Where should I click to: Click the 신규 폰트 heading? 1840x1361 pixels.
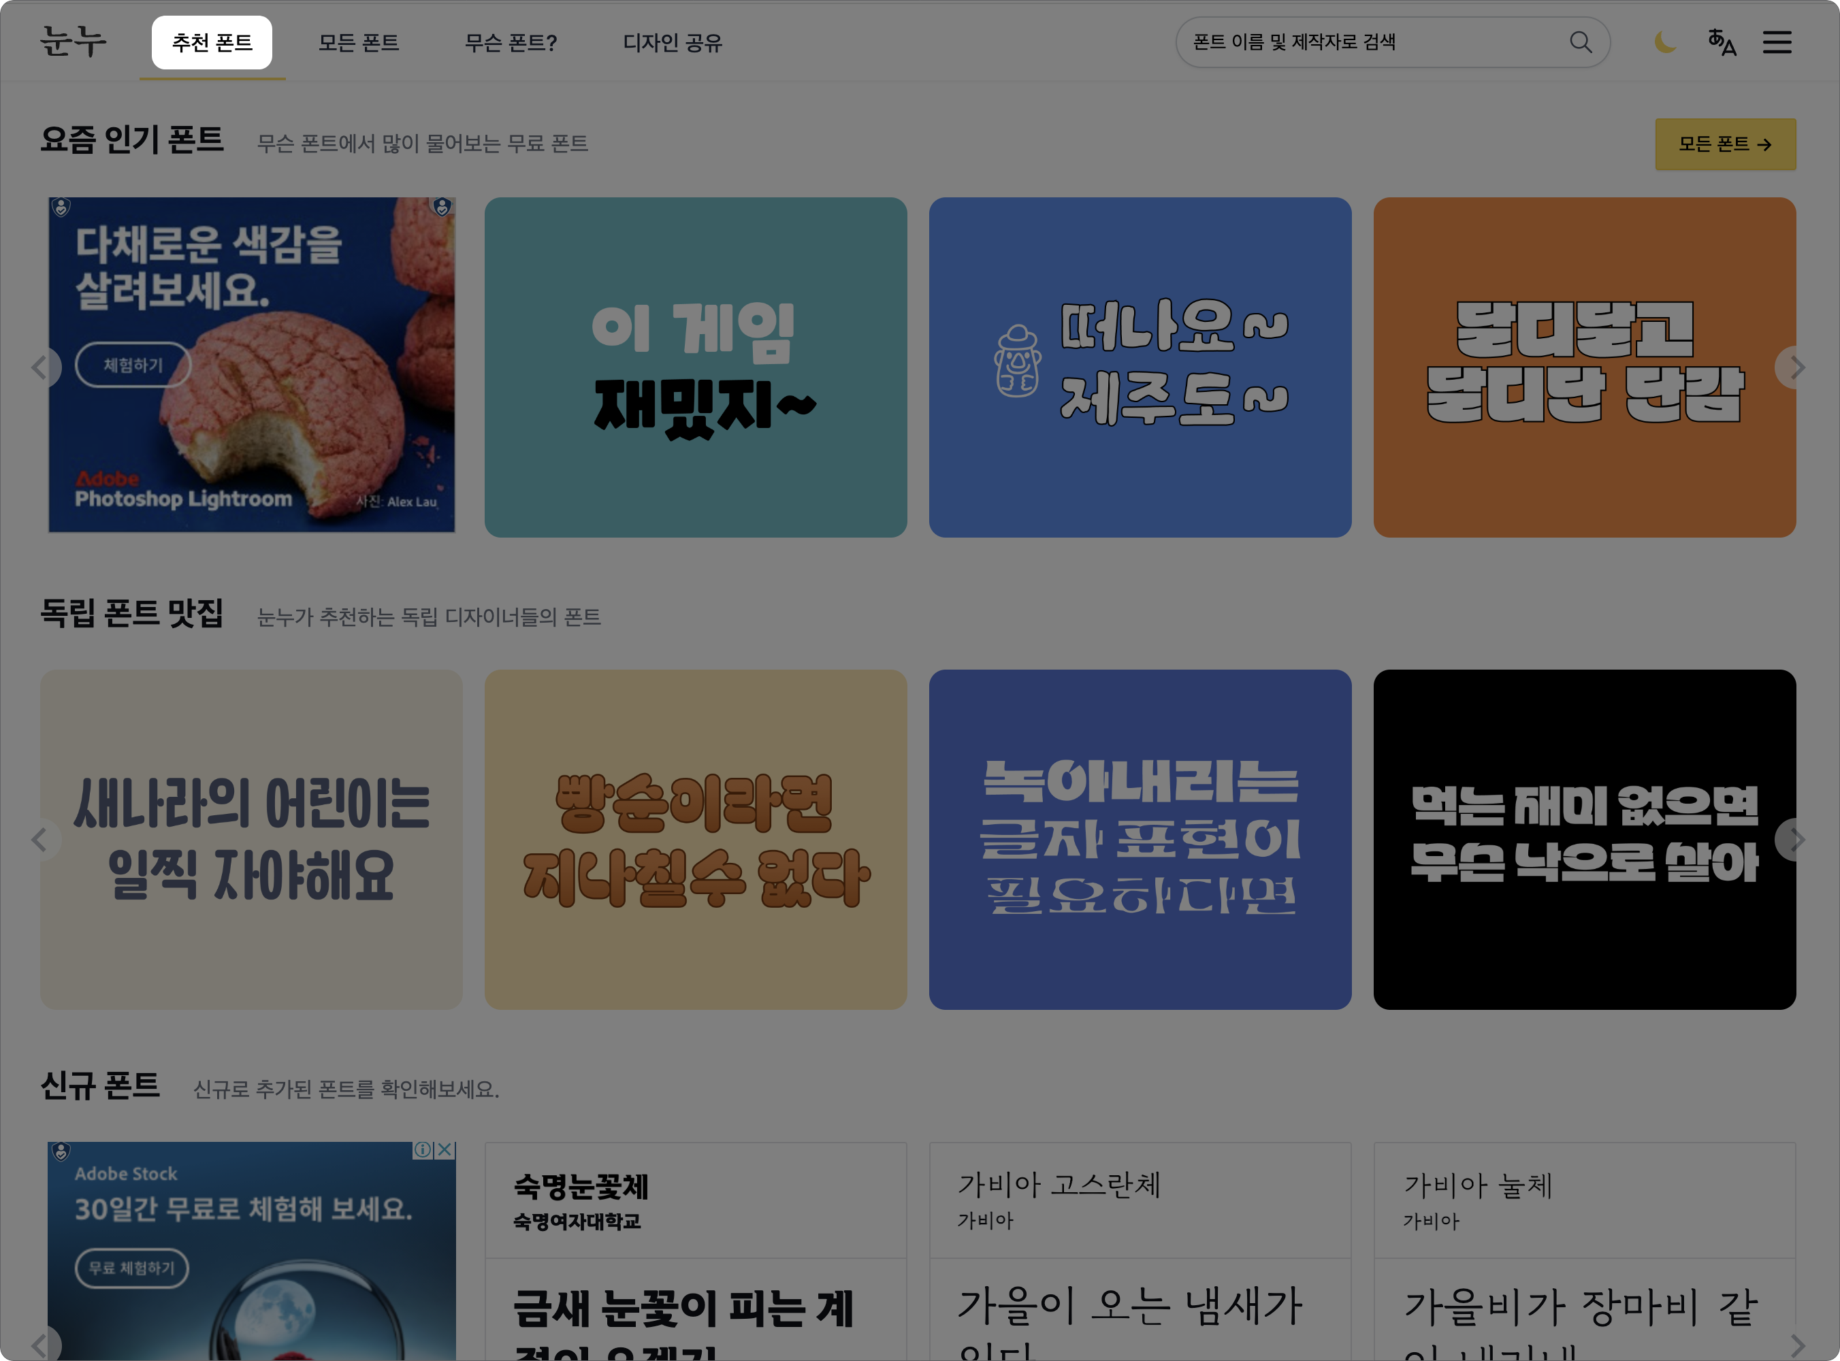click(99, 1086)
